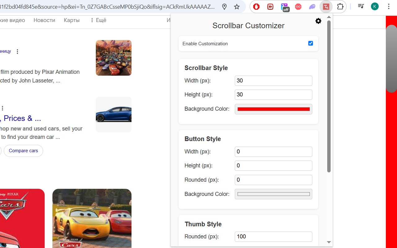The height and width of the screenshot is (248, 397).
Task: Open the red stop-hand ad blocker extension
Action: 256,7
